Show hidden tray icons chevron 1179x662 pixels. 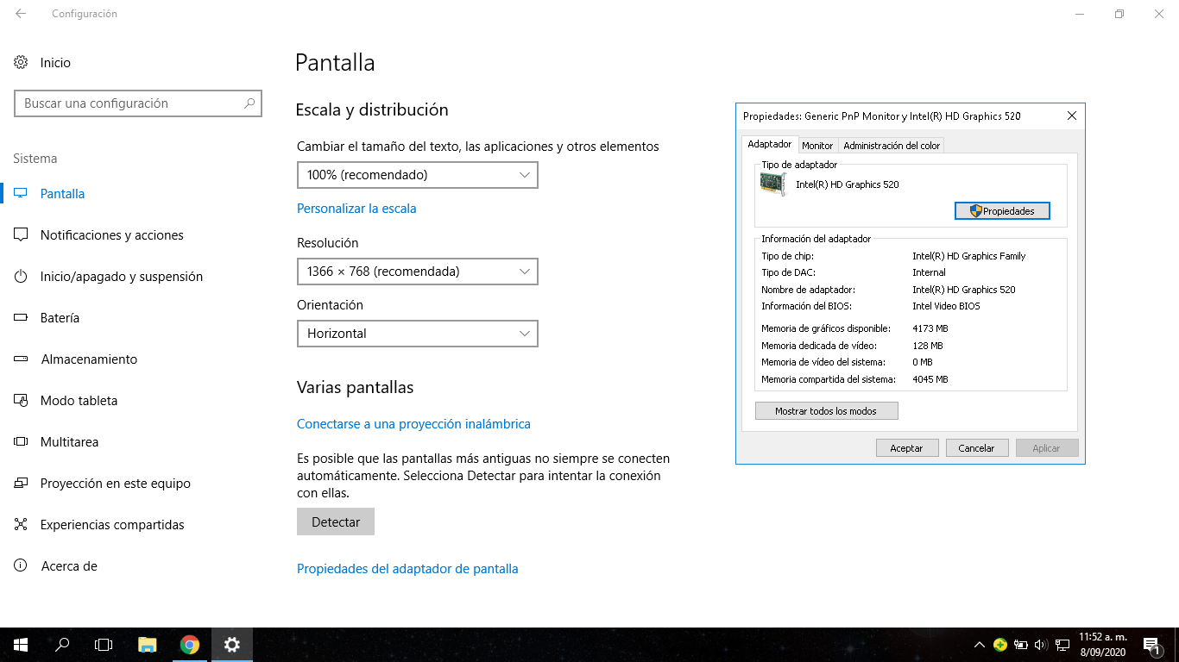click(x=979, y=645)
